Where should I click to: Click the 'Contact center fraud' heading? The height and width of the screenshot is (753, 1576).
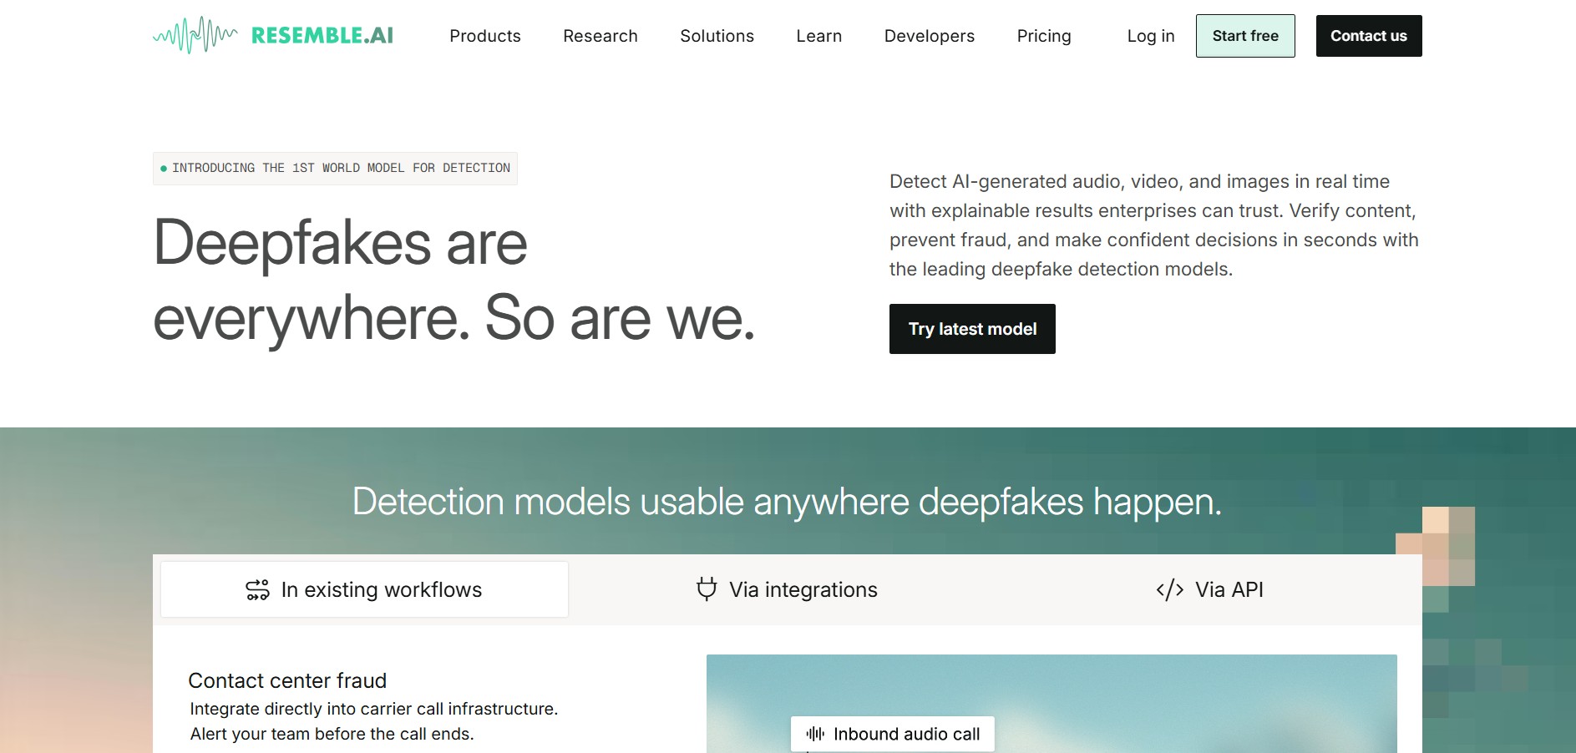click(x=287, y=680)
